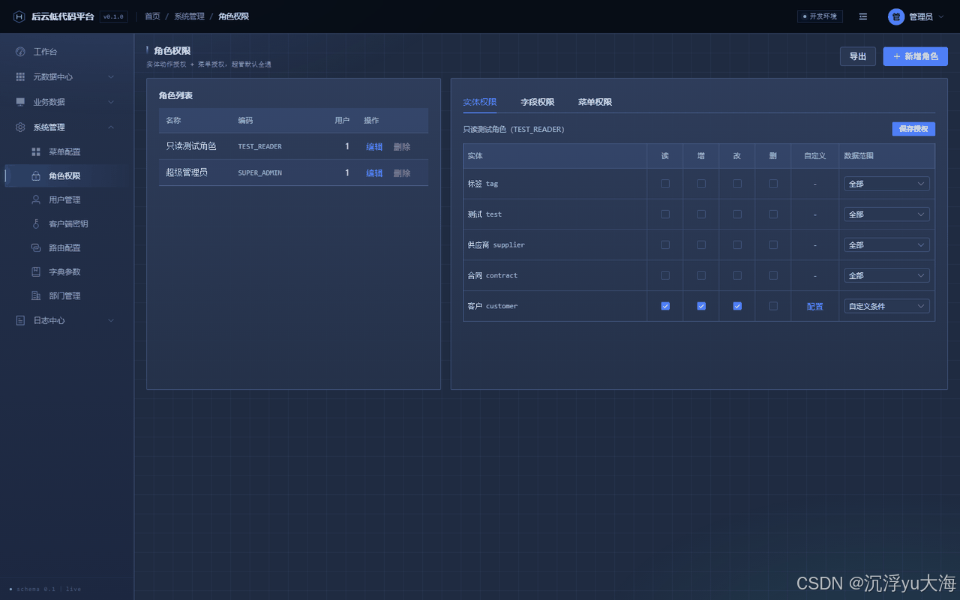Image resolution: width=960 pixels, height=600 pixels.
Task: Click the 客户端密钥 key icon
Action: click(36, 223)
